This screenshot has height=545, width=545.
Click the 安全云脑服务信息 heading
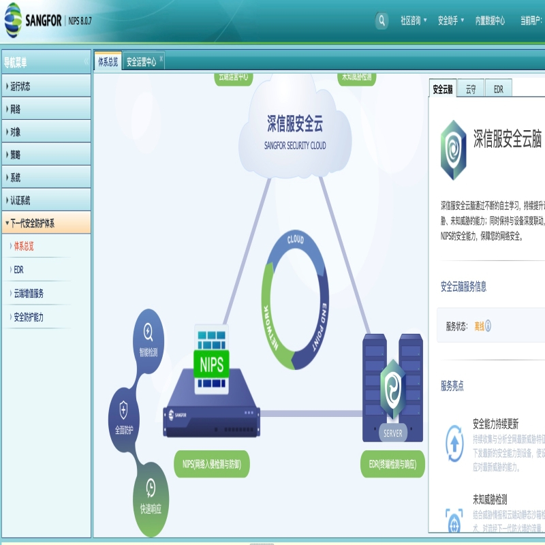click(x=463, y=286)
